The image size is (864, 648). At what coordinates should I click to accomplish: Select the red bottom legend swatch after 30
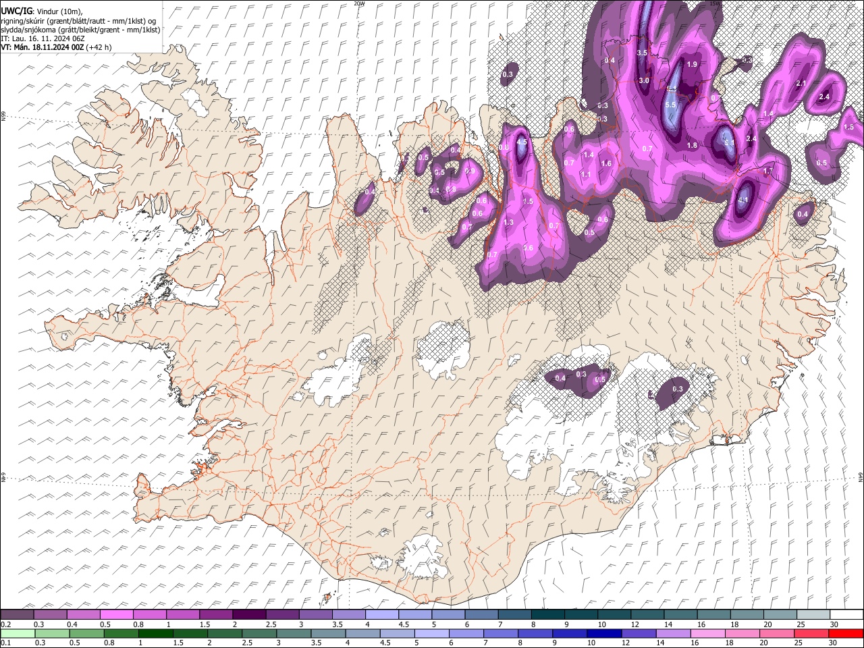tap(846, 633)
